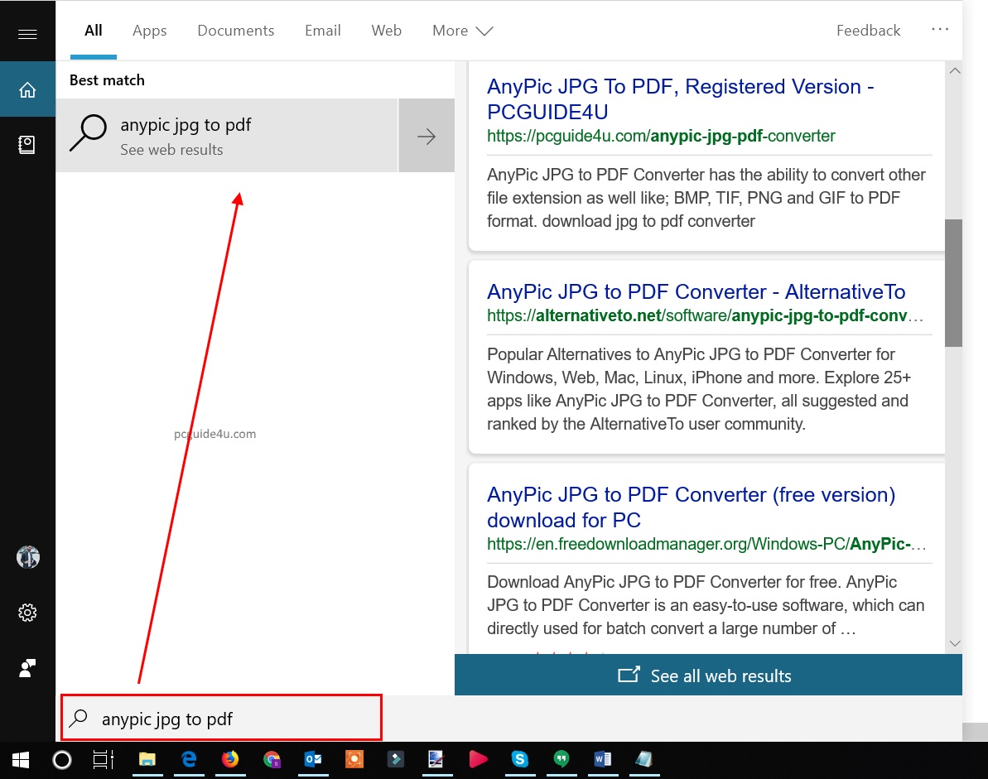This screenshot has width=988, height=779.
Task: Expand best match result arrow
Action: [427, 137]
